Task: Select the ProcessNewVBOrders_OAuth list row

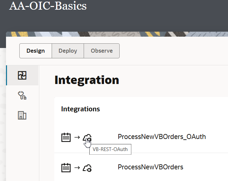Action: (x=141, y=137)
